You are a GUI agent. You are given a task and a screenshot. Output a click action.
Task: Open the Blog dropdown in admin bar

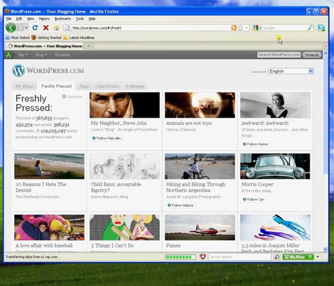(41, 55)
